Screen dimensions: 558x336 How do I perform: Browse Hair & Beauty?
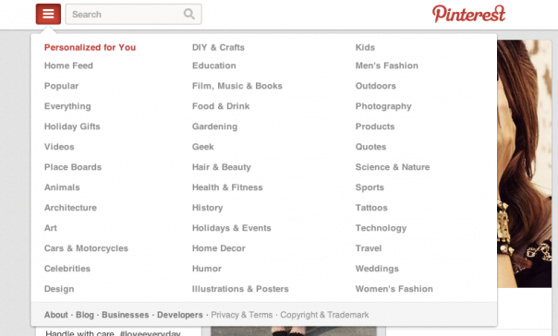click(222, 167)
